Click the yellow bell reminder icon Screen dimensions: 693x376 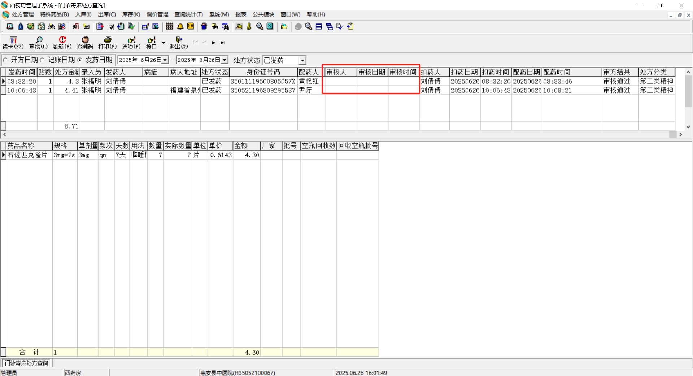pos(180,26)
